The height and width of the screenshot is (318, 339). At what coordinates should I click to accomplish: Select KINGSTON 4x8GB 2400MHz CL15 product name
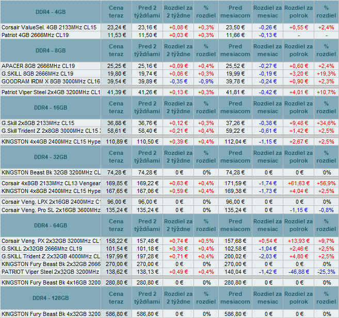pyautogui.click(x=51, y=191)
